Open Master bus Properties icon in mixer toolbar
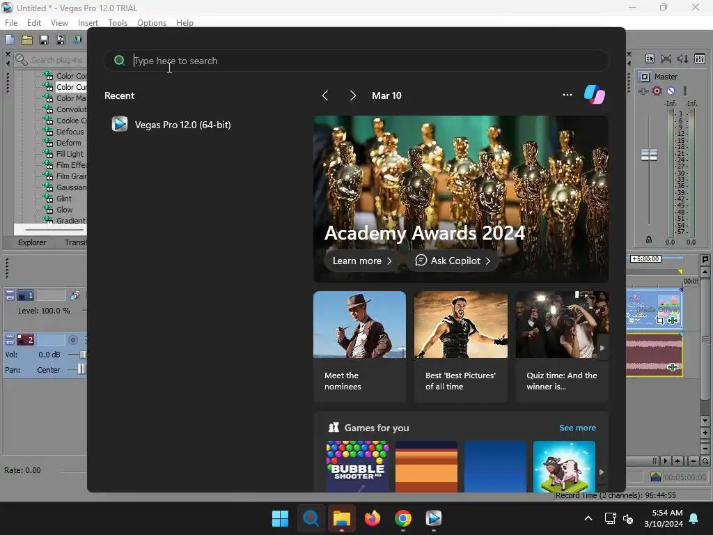The image size is (713, 535). pyautogui.click(x=650, y=59)
